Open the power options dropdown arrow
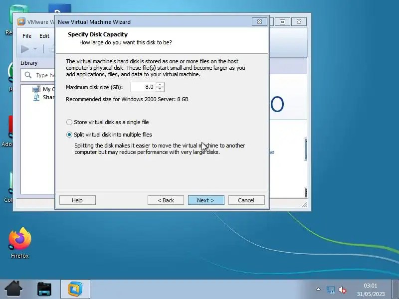Viewport: 399px width, 299px height. click(35, 49)
